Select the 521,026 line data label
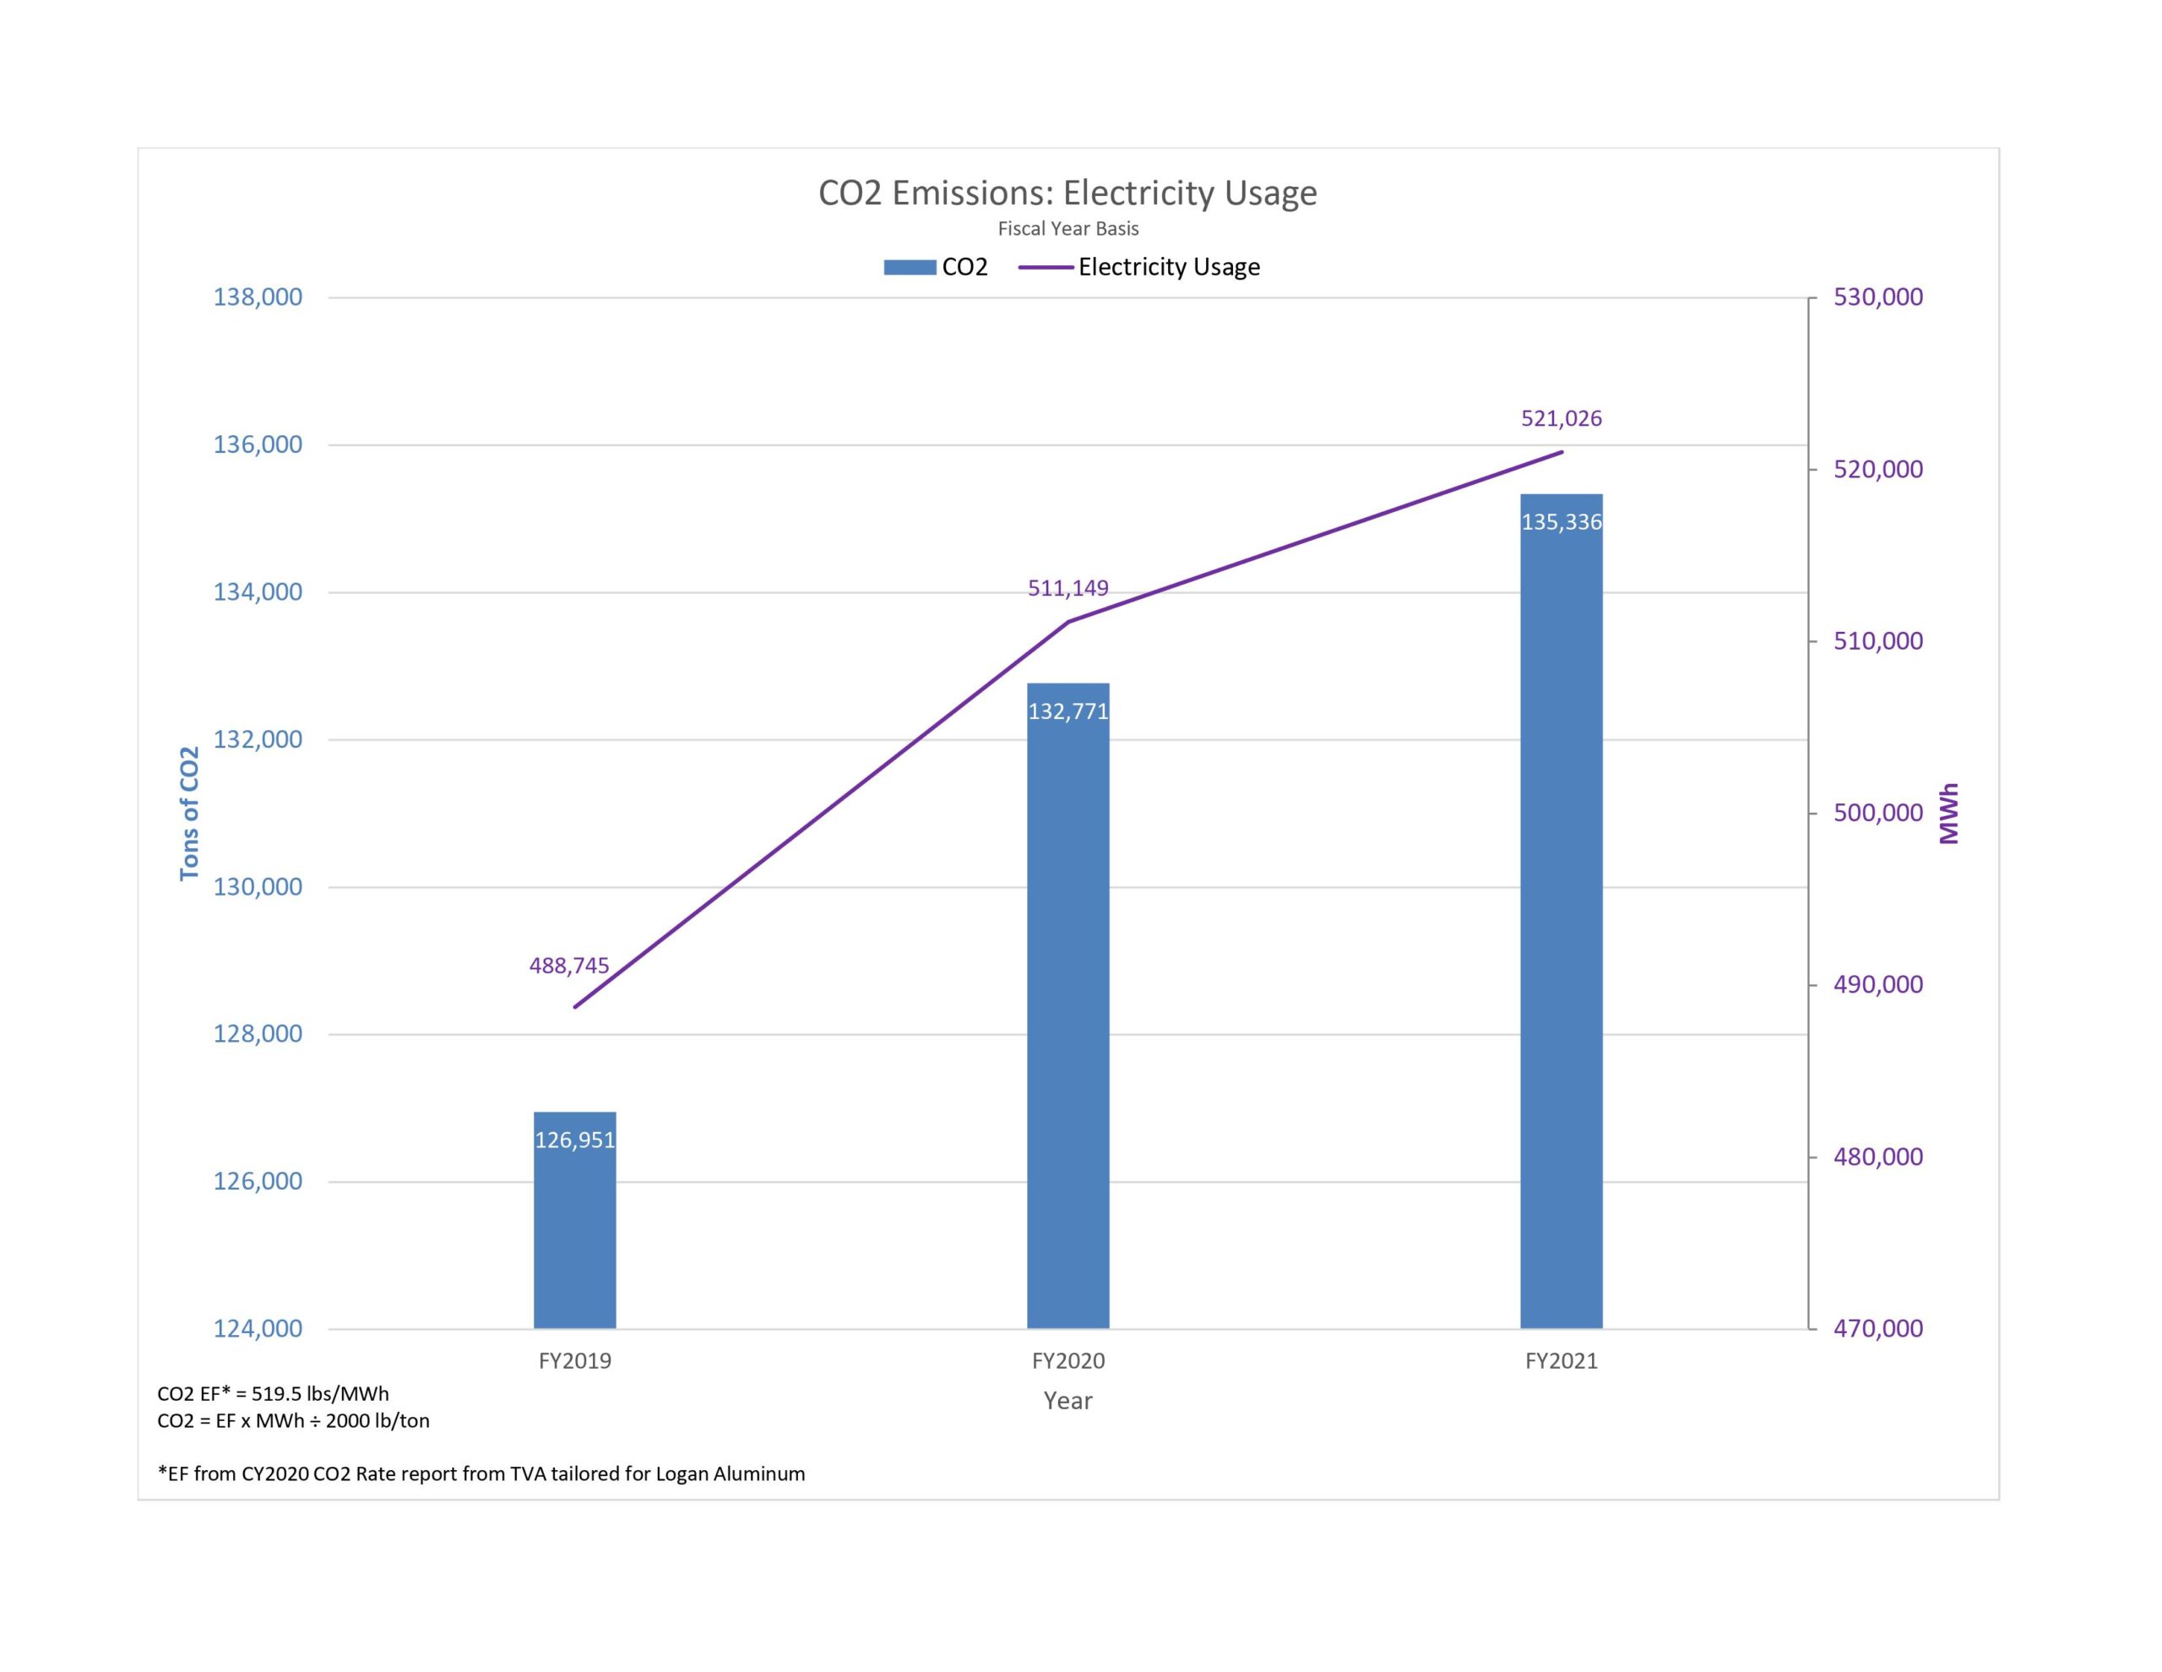 [1561, 418]
